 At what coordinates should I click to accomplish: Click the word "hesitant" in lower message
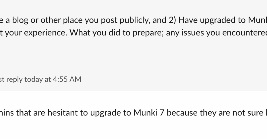[62, 113]
